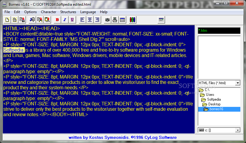Select the Desktop folder
The height and width of the screenshot is (143, 246).
[211, 104]
